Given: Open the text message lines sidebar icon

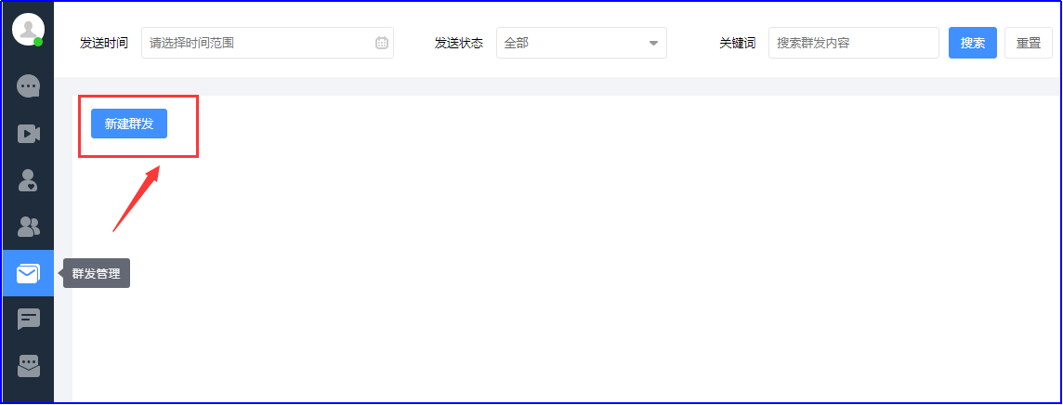Looking at the screenshot, I should pyautogui.click(x=29, y=320).
